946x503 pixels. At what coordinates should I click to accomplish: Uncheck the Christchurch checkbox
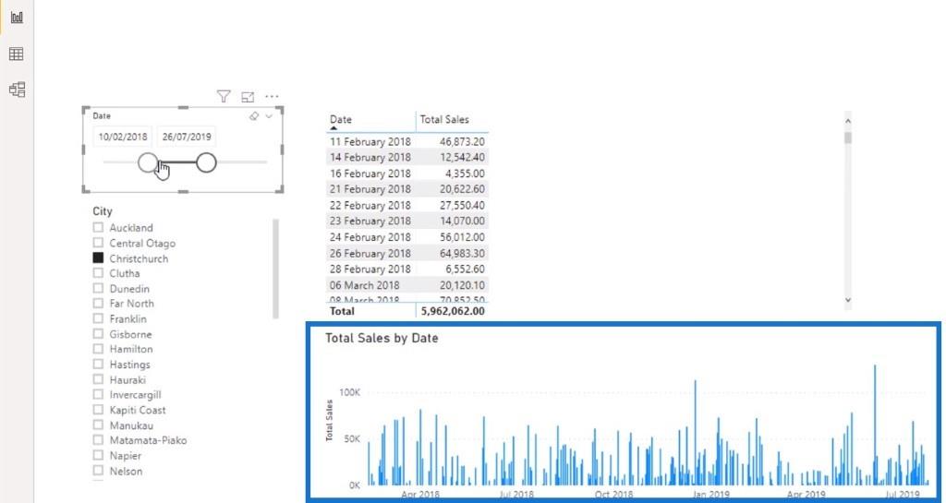click(x=98, y=257)
